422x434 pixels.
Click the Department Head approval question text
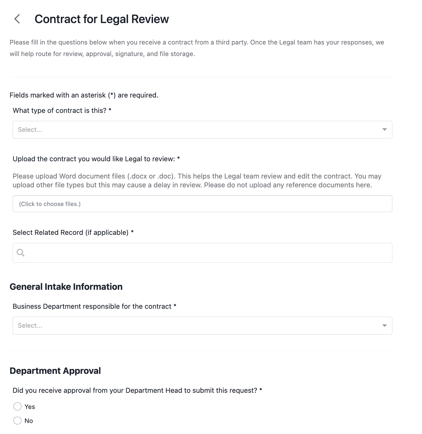point(137,390)
